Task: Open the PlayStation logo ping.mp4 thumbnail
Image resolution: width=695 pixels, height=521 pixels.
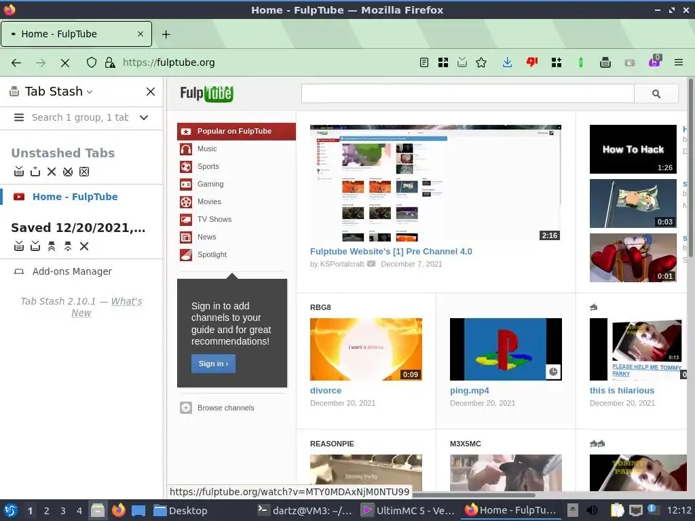Action: click(506, 349)
